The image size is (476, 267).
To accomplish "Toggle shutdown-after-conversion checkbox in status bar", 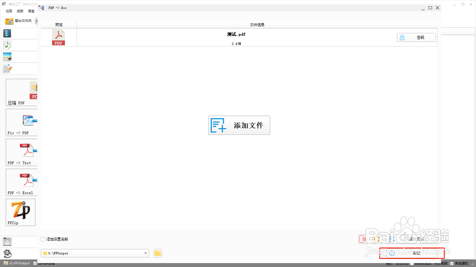I will (412, 264).
